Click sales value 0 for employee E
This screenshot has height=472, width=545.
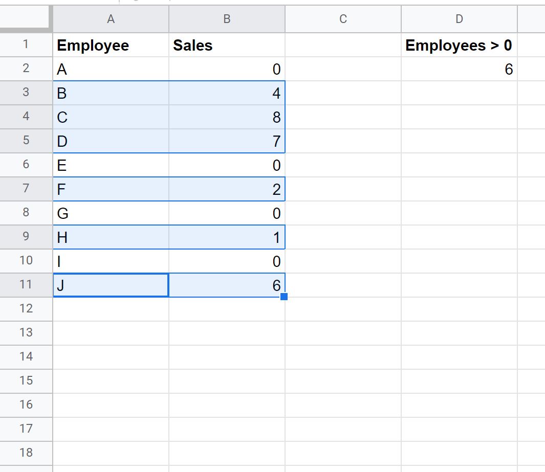(227, 165)
